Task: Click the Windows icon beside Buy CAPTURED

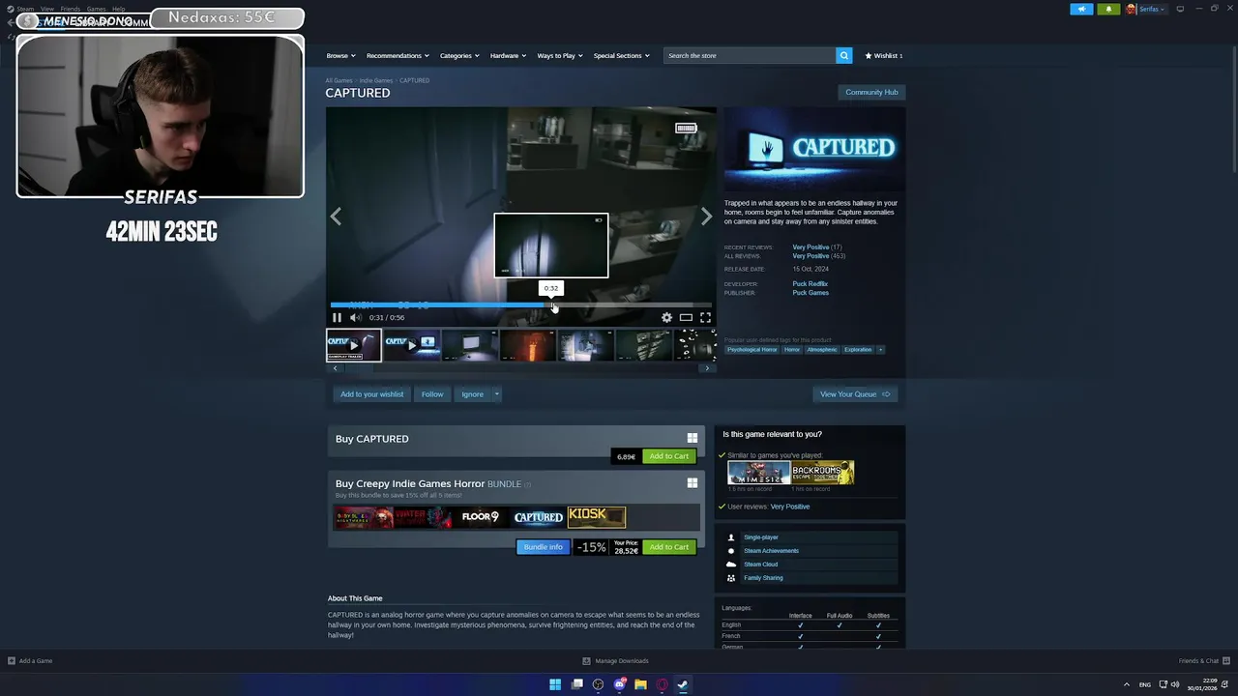Action: tap(692, 438)
